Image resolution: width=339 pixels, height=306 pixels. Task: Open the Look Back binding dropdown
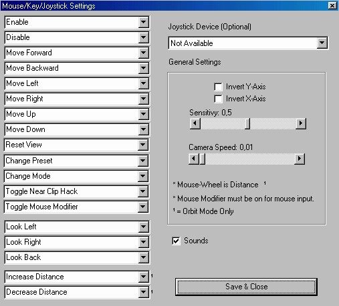(x=143, y=257)
